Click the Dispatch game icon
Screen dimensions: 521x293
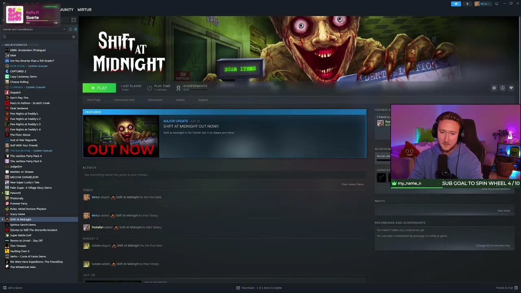[x=7, y=92]
